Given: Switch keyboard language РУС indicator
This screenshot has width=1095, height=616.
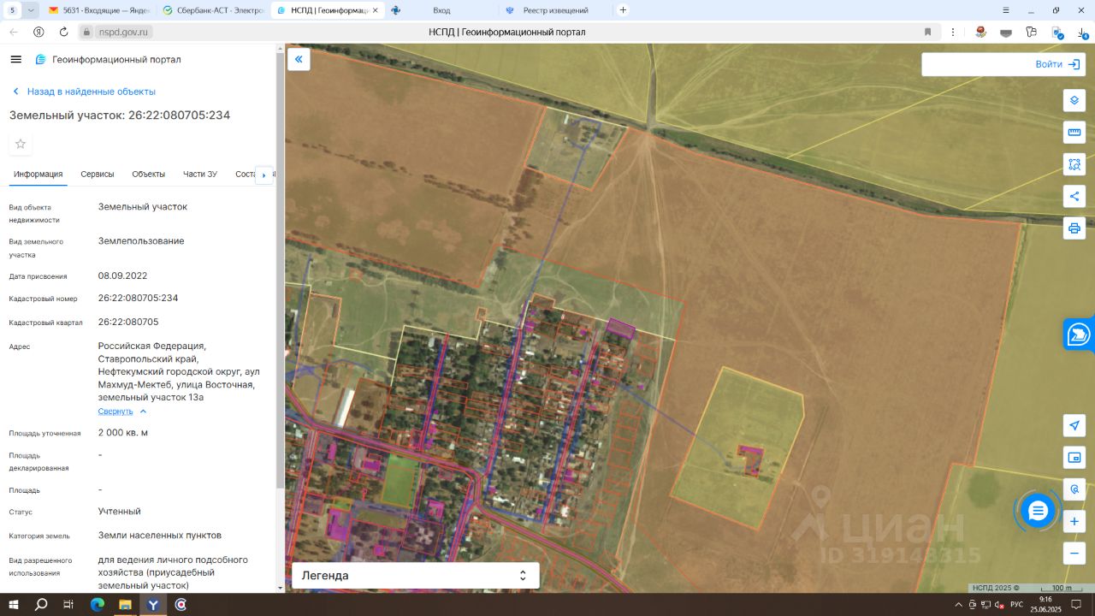Looking at the screenshot, I should pyautogui.click(x=1016, y=605).
